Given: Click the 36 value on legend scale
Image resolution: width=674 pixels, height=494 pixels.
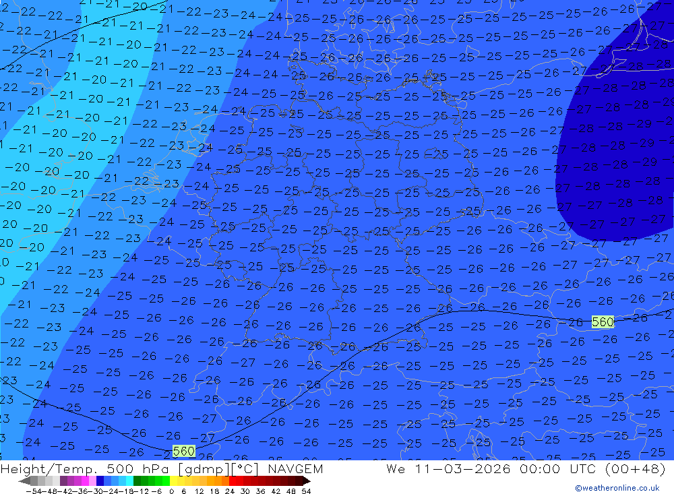Looking at the screenshot, I should (260, 491).
